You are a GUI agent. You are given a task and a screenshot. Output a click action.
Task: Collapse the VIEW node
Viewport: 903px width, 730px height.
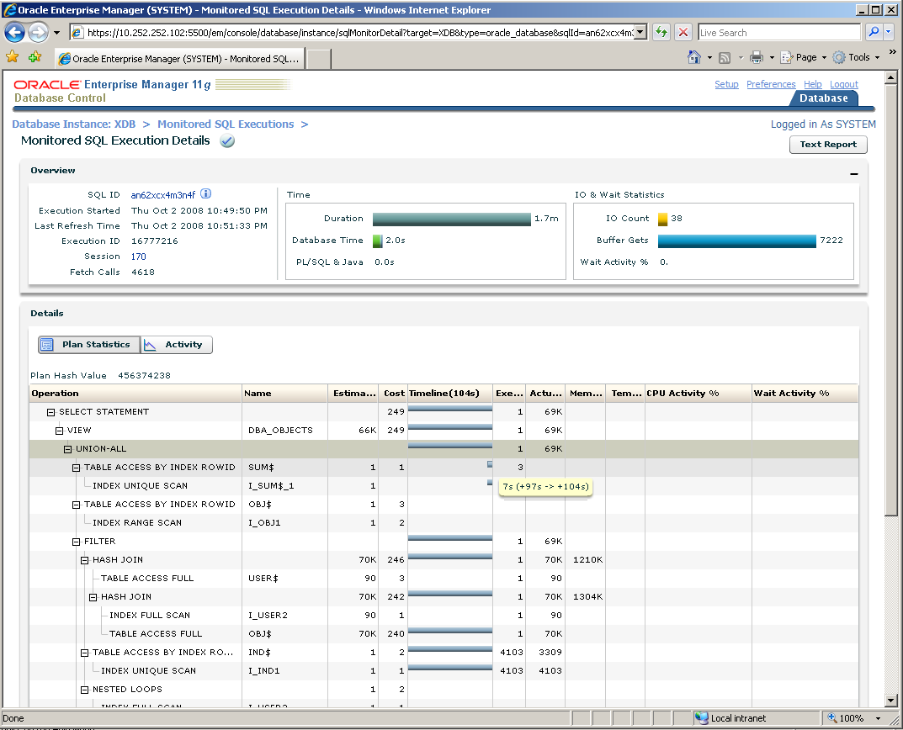(59, 431)
